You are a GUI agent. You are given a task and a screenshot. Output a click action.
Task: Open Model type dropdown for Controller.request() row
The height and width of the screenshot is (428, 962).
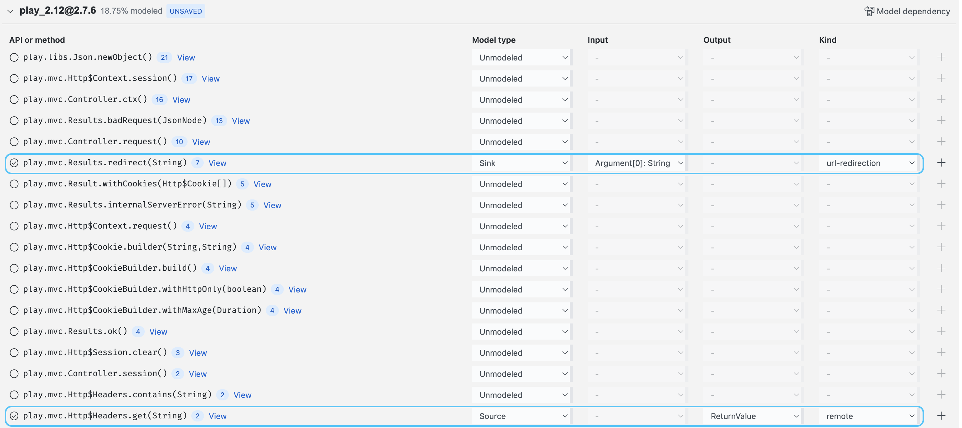[521, 142]
